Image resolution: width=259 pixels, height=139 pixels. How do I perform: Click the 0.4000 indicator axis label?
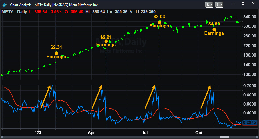[x=250, y=113]
